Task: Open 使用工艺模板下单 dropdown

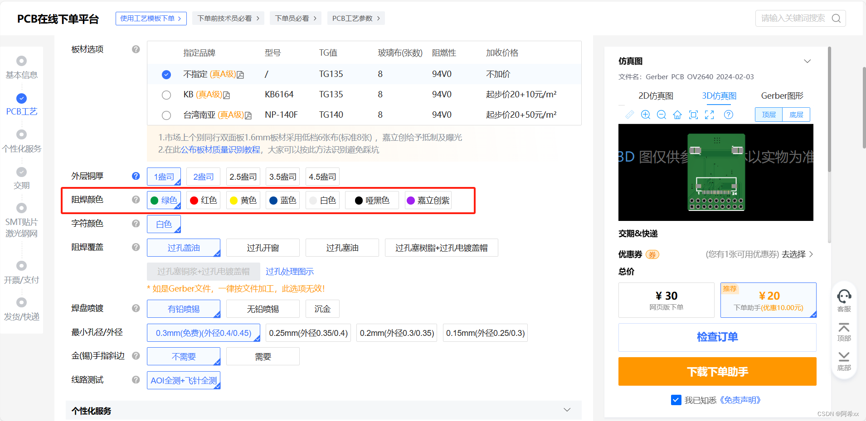Action: pos(151,19)
